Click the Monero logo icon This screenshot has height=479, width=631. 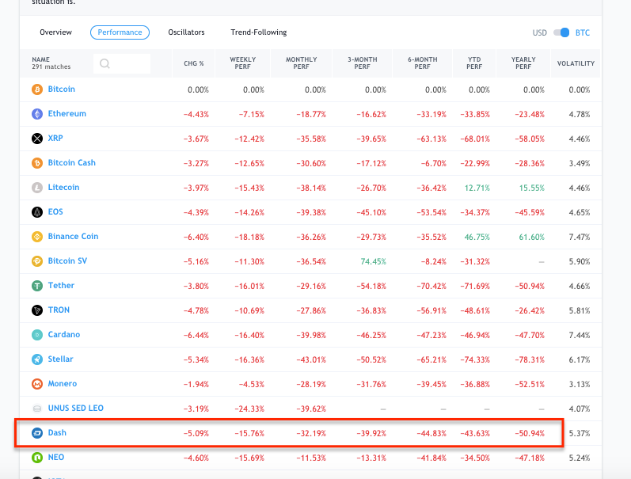37,384
